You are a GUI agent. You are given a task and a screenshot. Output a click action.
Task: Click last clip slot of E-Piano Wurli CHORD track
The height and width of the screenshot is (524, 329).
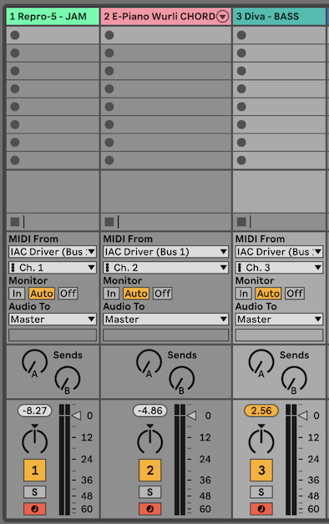(x=166, y=160)
